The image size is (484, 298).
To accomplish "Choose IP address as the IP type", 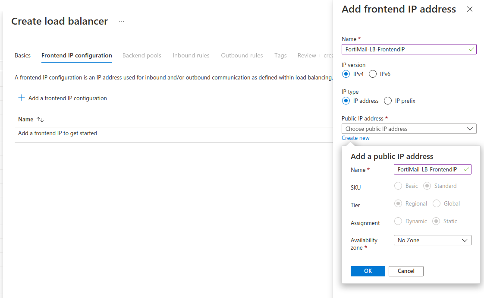I will 346,101.
